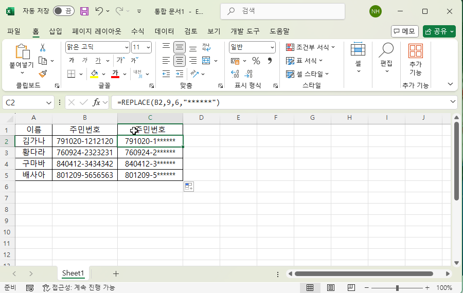The image size is (463, 293).
Task: Open the NH account profile button
Action: [376, 11]
